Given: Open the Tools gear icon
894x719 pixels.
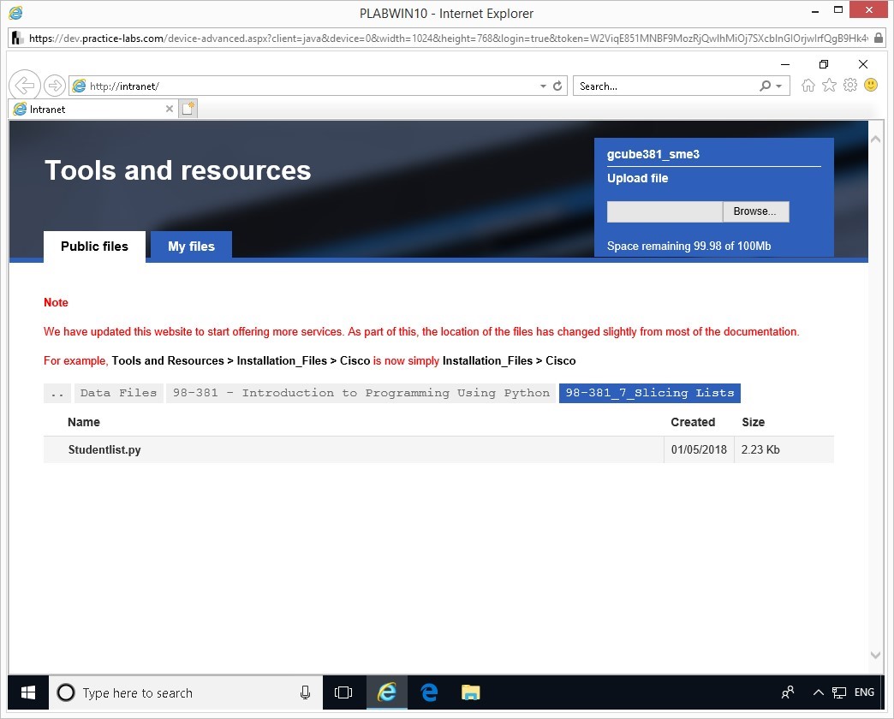Looking at the screenshot, I should (x=850, y=86).
